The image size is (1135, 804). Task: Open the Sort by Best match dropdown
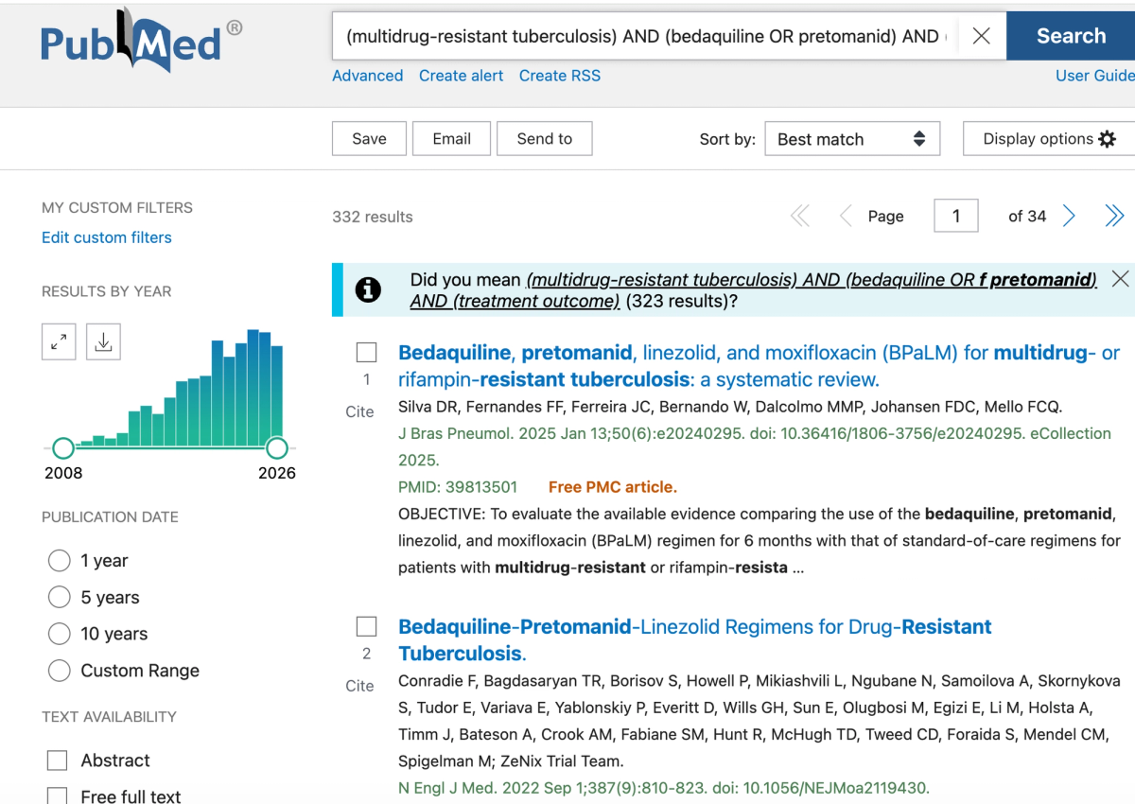[852, 139]
